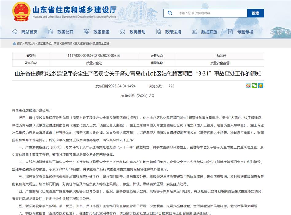Share the article via WeChat icon
291x215 pixels.
tap(254, 86)
